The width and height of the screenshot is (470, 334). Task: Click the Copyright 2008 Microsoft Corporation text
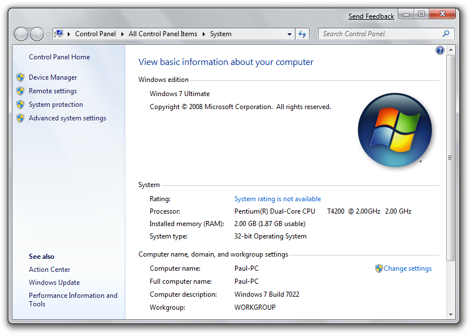(240, 107)
